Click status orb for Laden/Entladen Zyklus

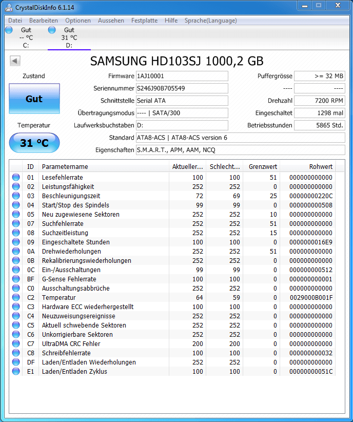pos(16,371)
